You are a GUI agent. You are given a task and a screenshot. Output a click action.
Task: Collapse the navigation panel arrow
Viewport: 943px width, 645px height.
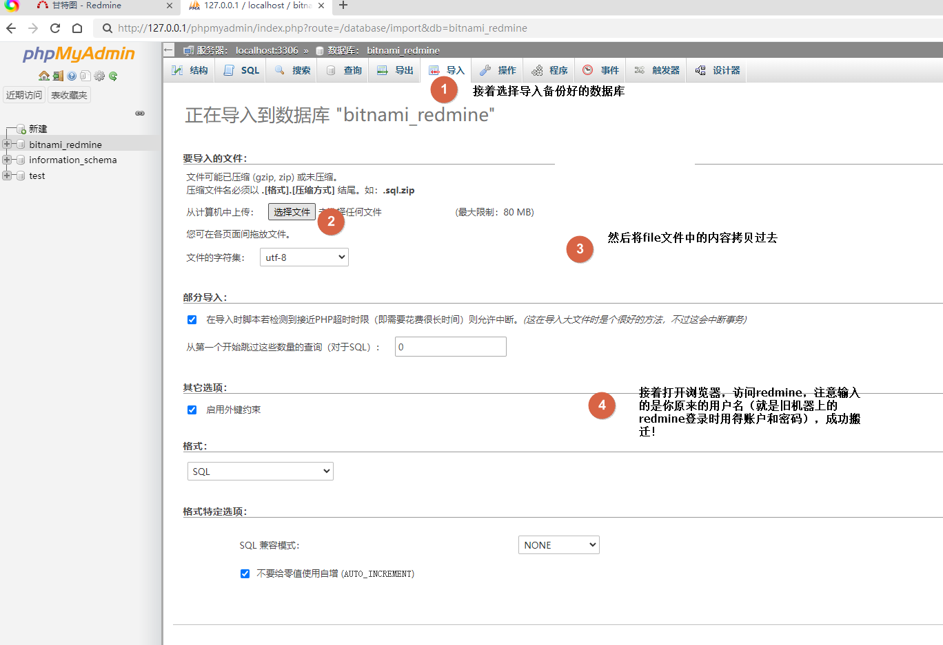point(169,50)
